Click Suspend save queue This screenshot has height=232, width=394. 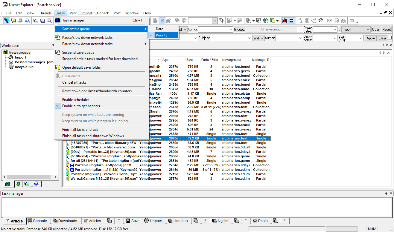(101, 52)
